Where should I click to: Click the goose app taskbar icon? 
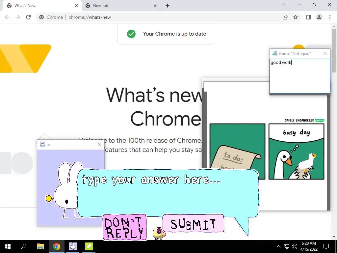[x=89, y=246]
